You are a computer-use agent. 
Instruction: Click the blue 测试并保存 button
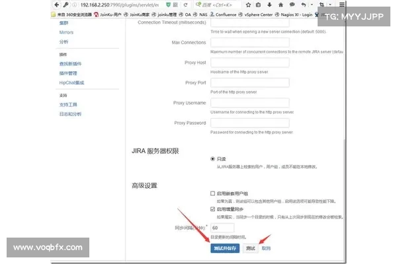225,248
